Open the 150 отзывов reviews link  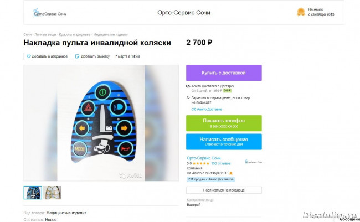click(221, 163)
